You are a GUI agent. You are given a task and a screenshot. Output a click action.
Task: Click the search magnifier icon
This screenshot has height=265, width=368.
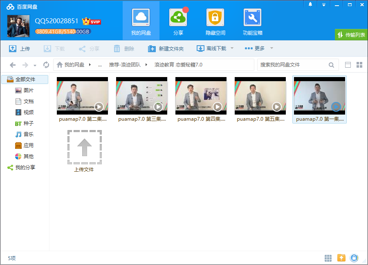(331, 65)
